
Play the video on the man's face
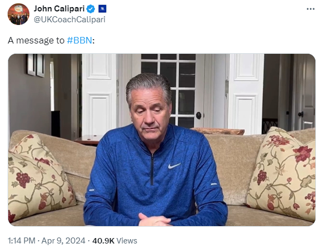click(149, 112)
